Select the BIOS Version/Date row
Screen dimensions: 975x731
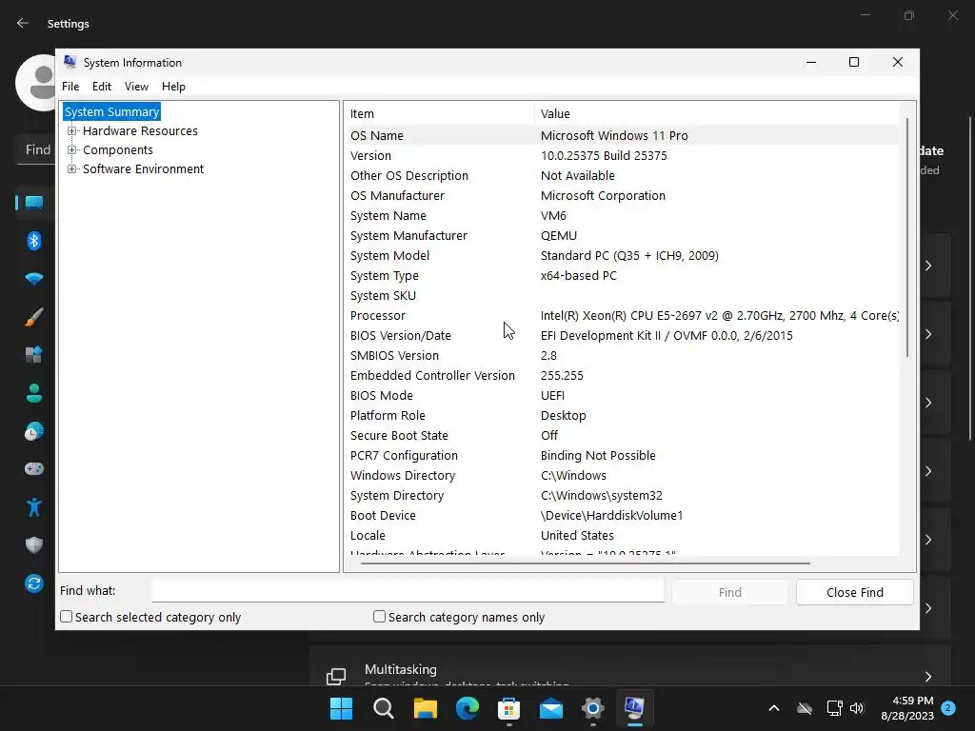point(623,336)
